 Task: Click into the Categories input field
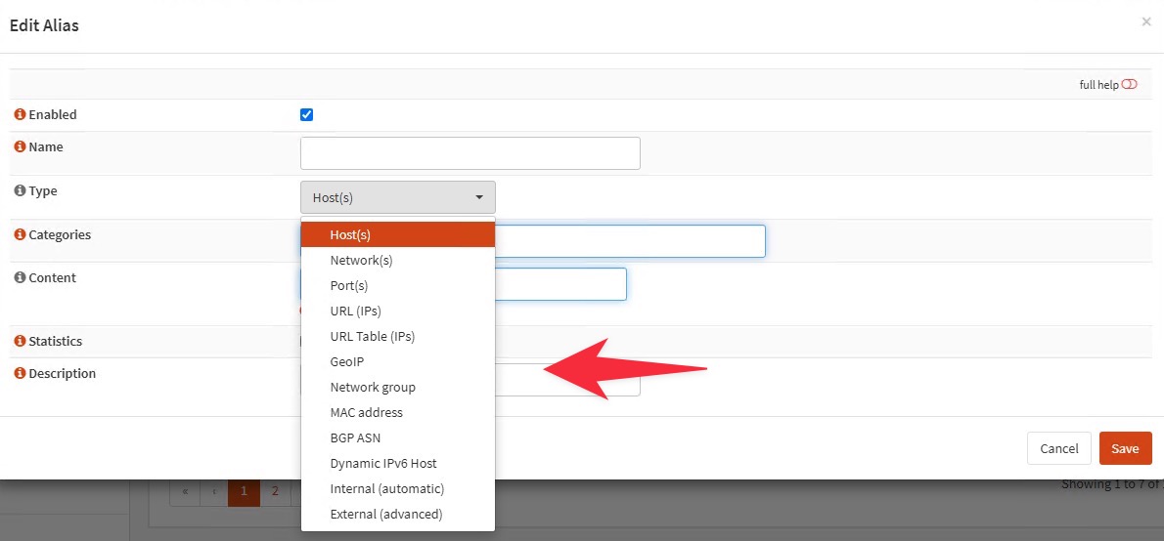tap(630, 241)
